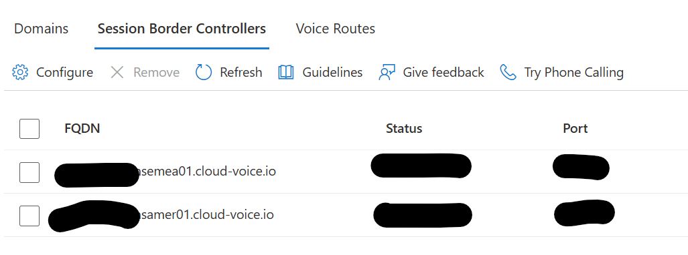Click the Refresh text label
Screen dimensions: 688x255
[241, 72]
